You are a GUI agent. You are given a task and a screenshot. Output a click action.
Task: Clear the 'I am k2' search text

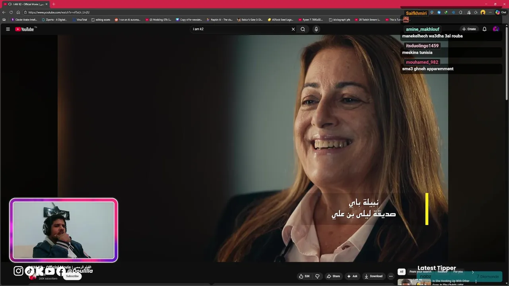(x=293, y=29)
